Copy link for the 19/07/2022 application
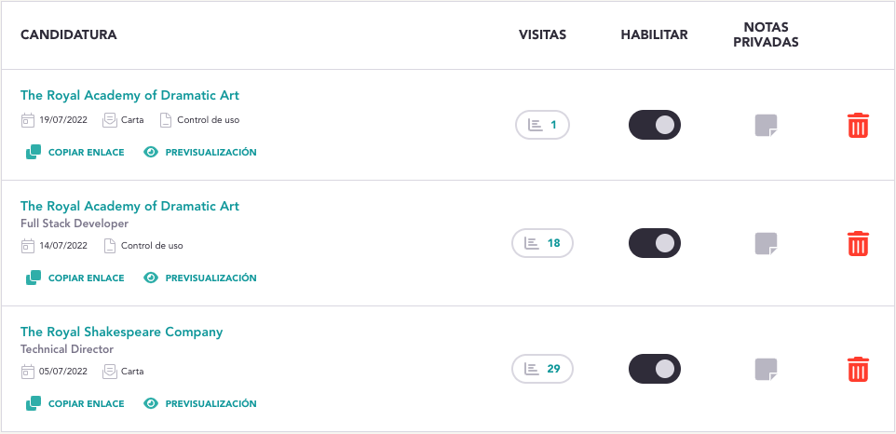The height and width of the screenshot is (434, 896). click(75, 153)
